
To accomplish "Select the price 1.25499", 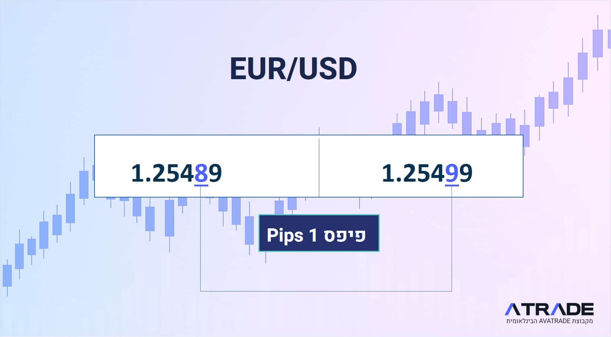I will [x=427, y=173].
